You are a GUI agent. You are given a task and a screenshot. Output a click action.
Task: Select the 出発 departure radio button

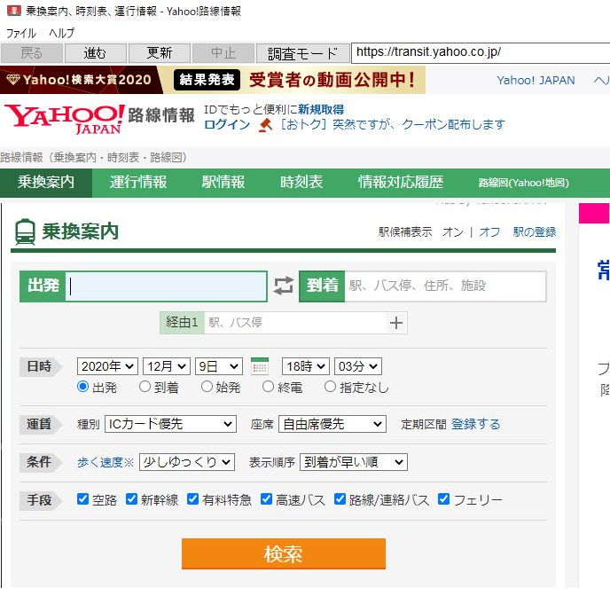pyautogui.click(x=82, y=387)
